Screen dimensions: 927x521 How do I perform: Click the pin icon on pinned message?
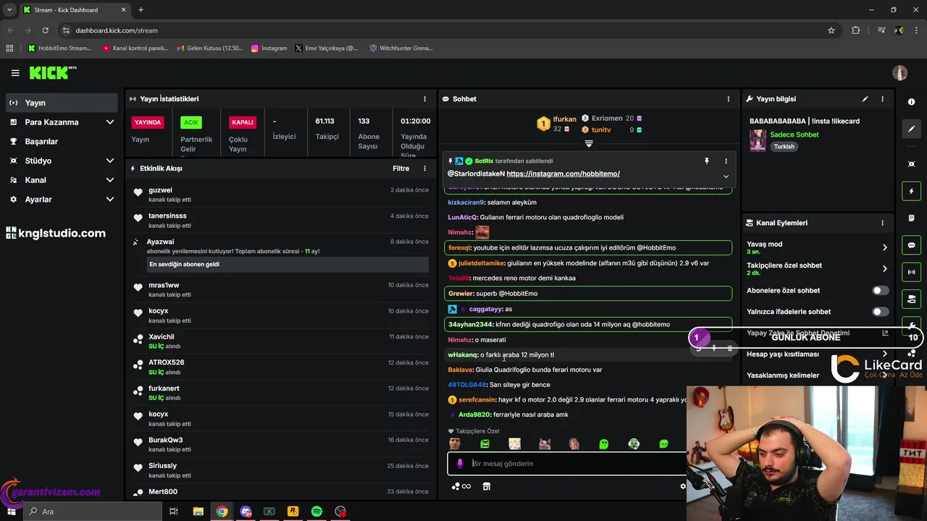click(x=707, y=161)
